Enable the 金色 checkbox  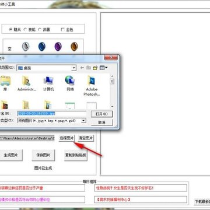tap(62, 30)
